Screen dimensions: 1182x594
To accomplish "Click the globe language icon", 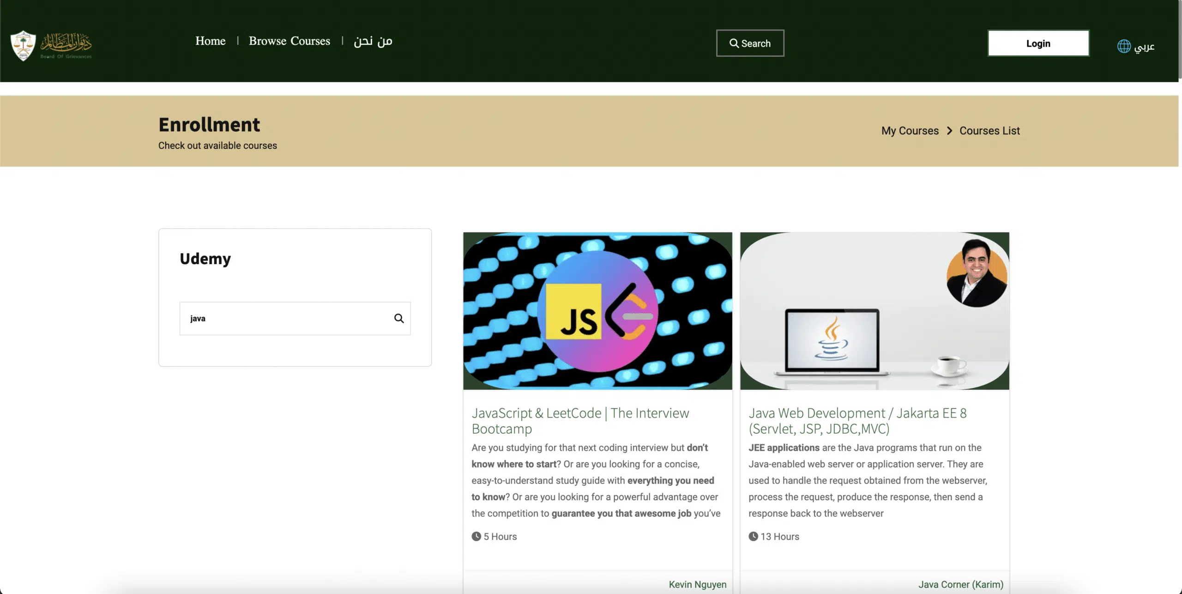I will (1124, 46).
